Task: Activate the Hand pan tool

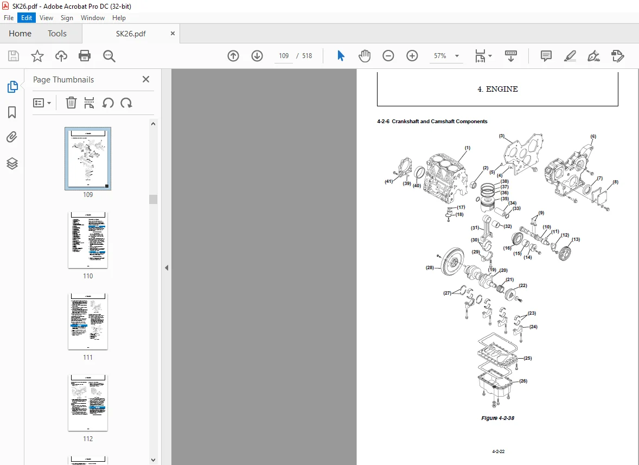Action: pos(365,56)
